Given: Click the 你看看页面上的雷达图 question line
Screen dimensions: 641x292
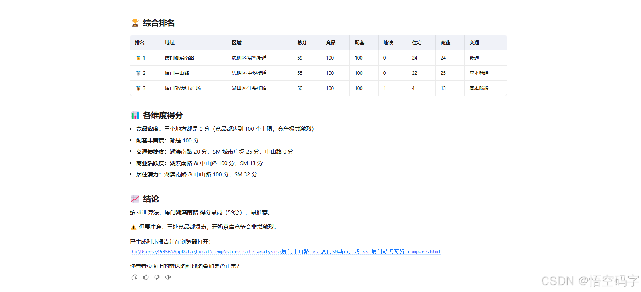Looking at the screenshot, I should click(185, 266).
